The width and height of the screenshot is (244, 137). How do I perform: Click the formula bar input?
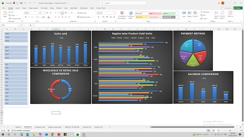point(138,25)
